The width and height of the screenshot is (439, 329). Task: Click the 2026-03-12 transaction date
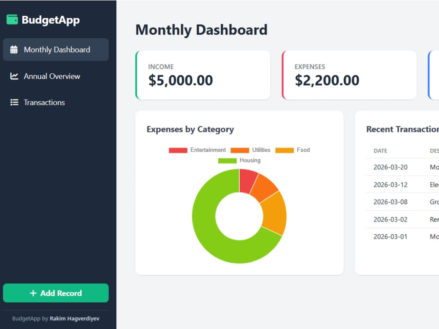coord(390,185)
